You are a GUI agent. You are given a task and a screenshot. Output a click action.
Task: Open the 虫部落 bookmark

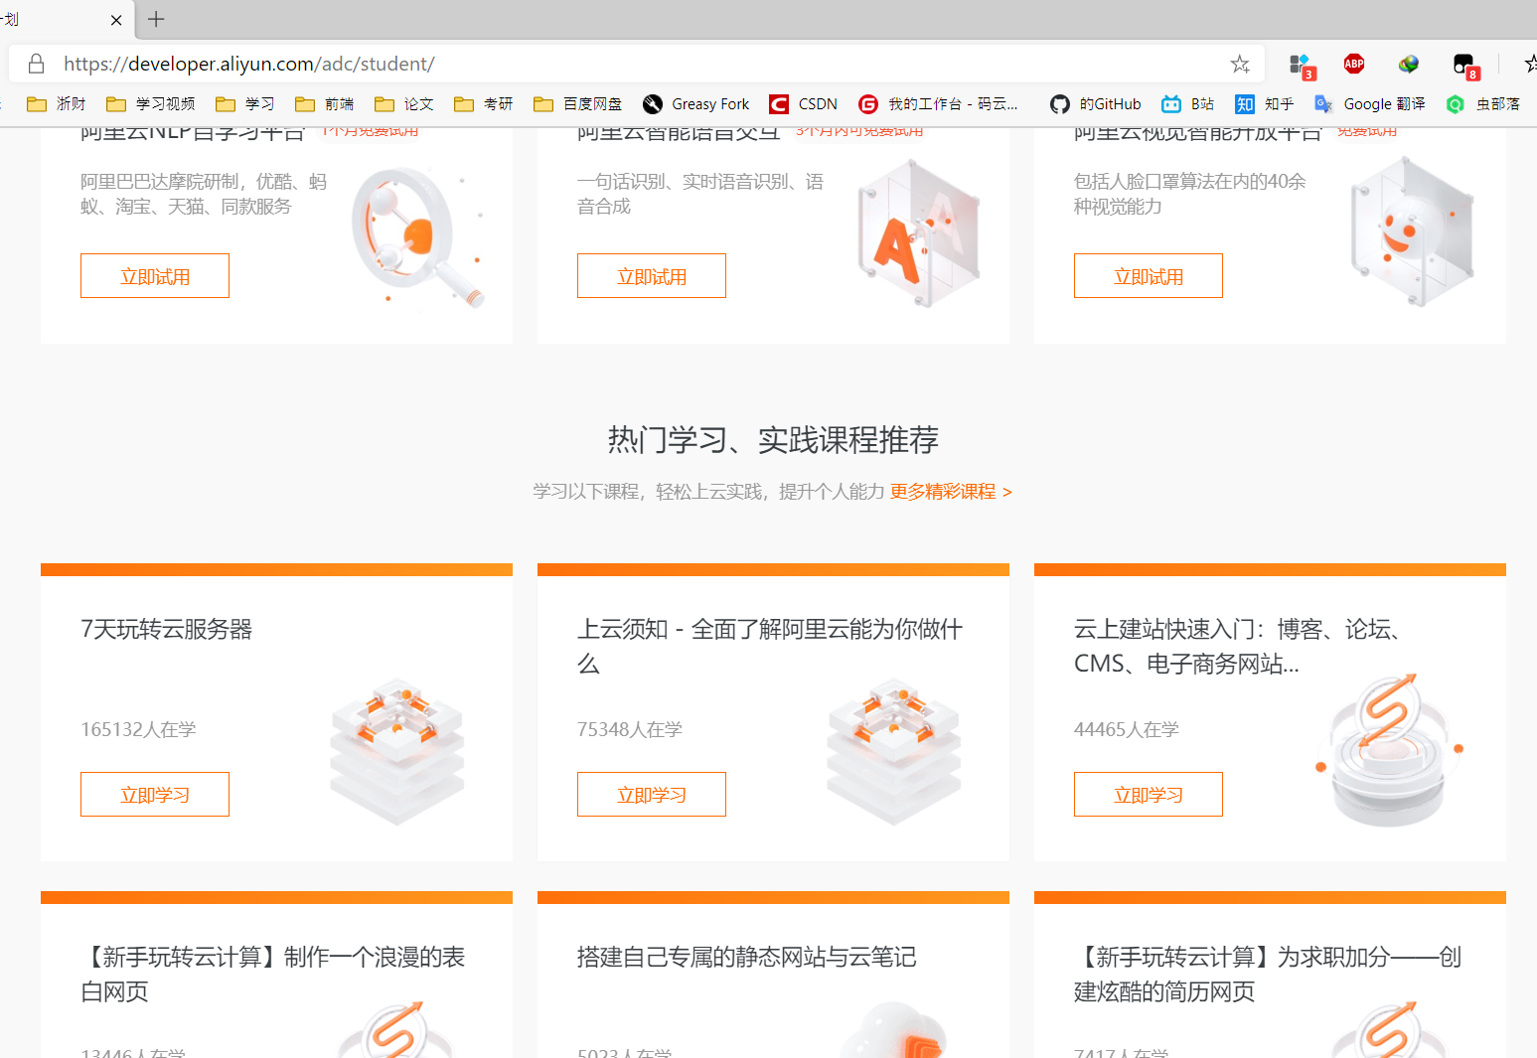pyautogui.click(x=1483, y=104)
